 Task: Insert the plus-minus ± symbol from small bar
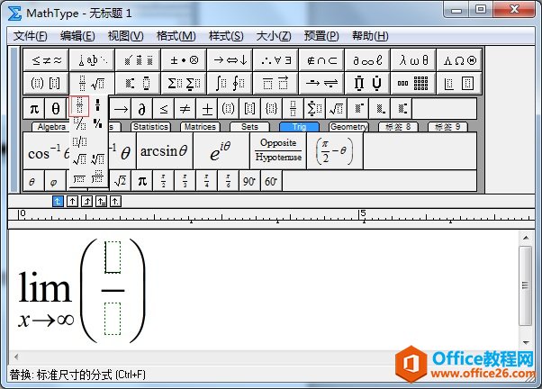[207, 109]
